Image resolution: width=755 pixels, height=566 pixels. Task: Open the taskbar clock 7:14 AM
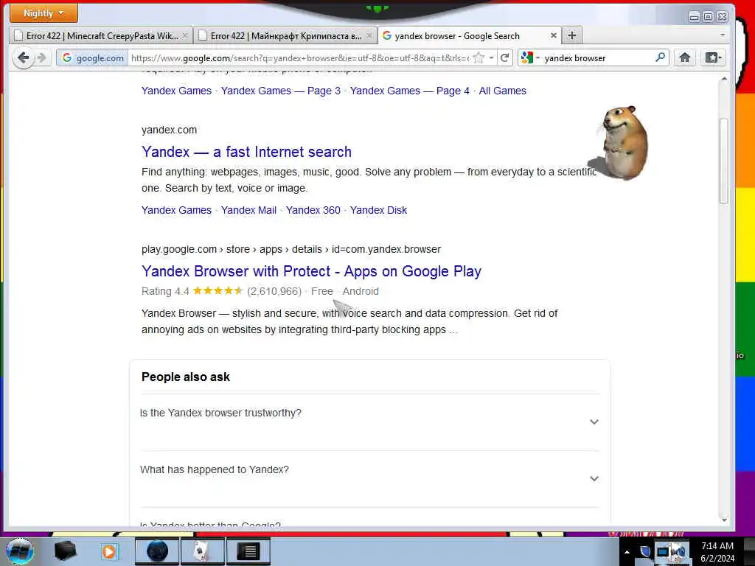coord(717,552)
